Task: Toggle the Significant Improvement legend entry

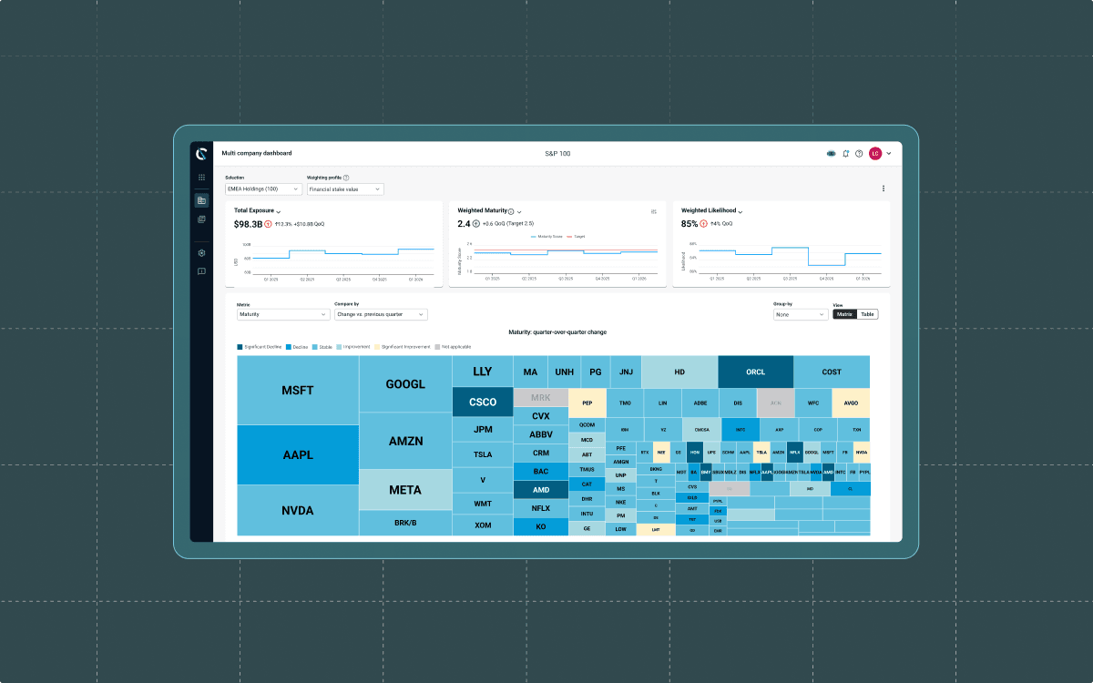Action: point(402,347)
